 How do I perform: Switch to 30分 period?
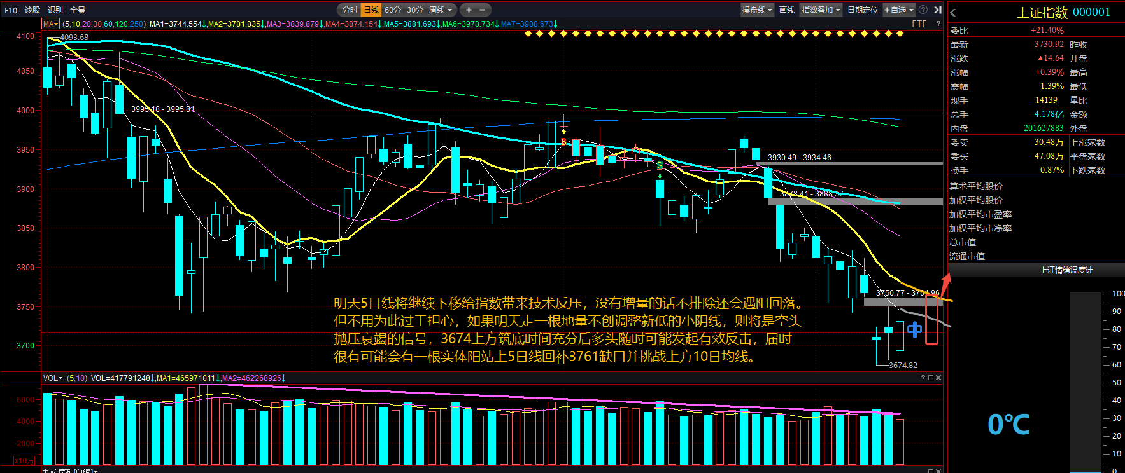coord(415,10)
